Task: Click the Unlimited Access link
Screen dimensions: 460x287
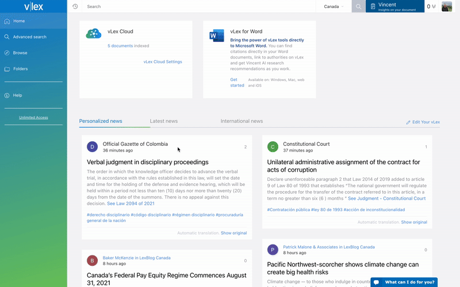Action: coord(33,118)
